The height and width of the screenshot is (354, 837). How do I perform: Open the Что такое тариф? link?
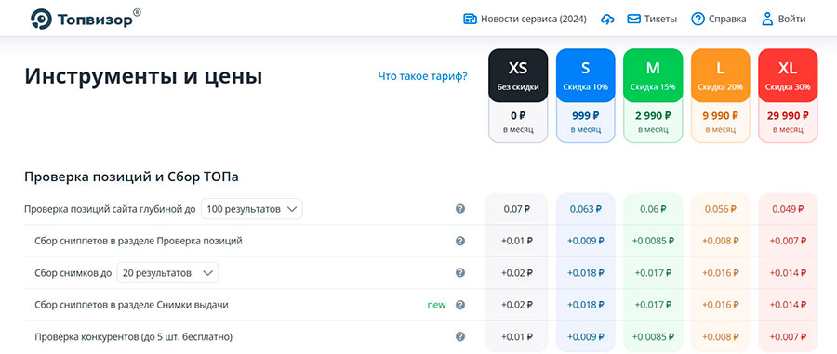click(x=423, y=76)
